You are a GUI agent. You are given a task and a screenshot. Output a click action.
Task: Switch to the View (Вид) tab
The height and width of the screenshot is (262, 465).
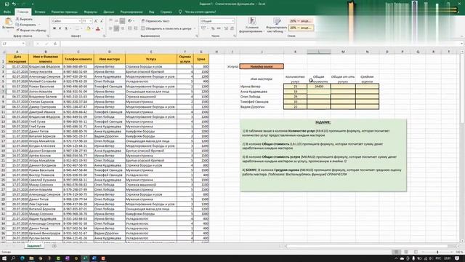[152, 12]
